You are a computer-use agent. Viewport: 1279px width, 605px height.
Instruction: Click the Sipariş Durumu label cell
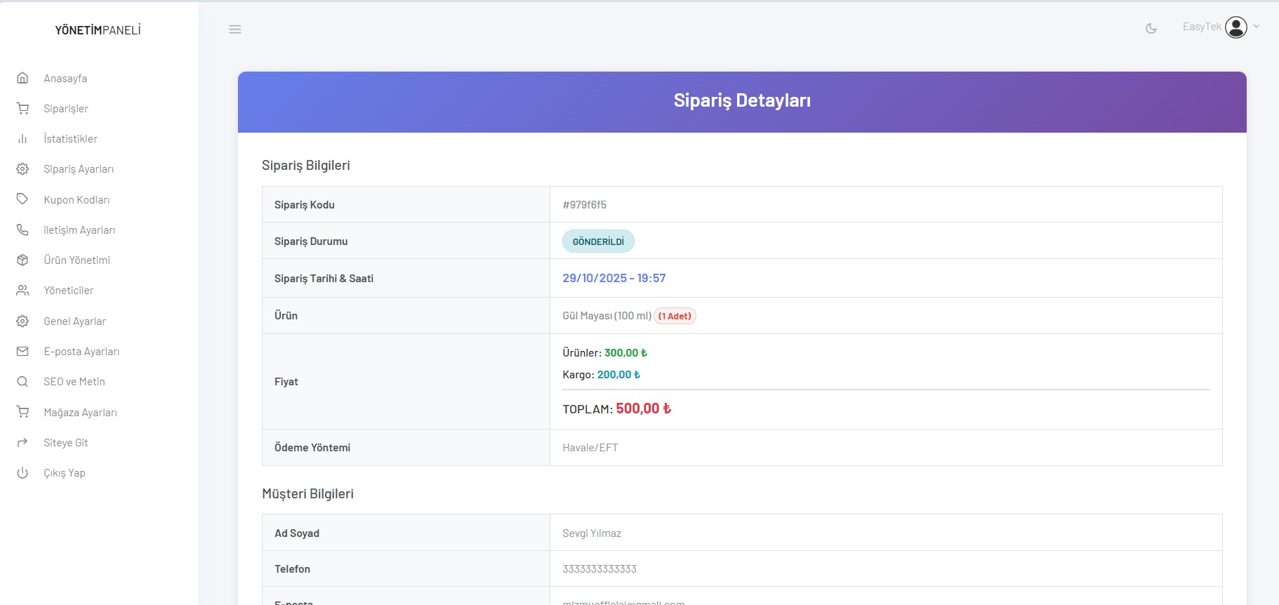[x=406, y=241]
